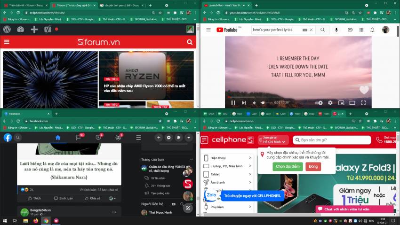Open the WordPress logo in the admin bar
400x225 pixels.
point(7,30)
